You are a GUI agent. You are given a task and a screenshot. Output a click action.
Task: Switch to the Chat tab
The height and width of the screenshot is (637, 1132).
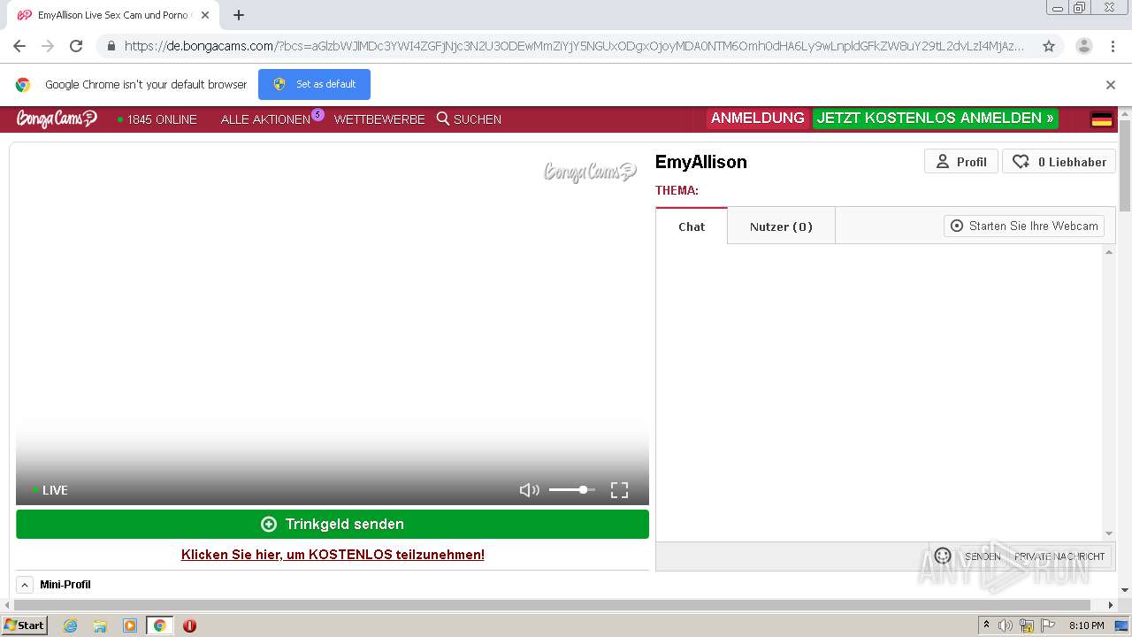pyautogui.click(x=692, y=226)
